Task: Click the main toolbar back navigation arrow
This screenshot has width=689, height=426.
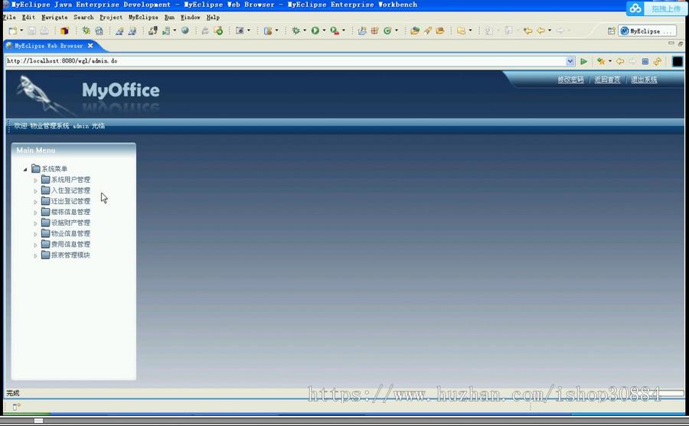Action: [x=541, y=31]
